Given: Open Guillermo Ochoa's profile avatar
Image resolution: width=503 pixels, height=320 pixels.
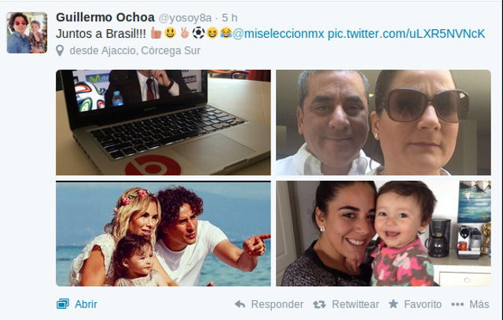Looking at the screenshot, I should click(27, 32).
